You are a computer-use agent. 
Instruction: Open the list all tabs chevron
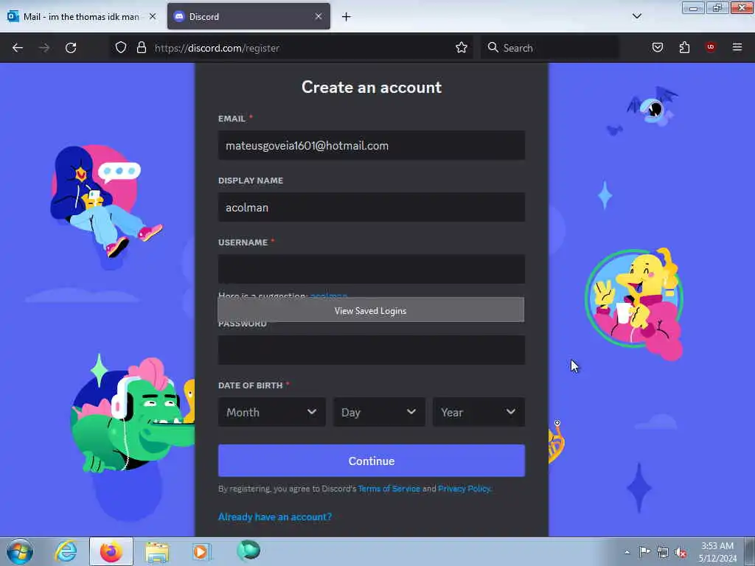pyautogui.click(x=636, y=16)
